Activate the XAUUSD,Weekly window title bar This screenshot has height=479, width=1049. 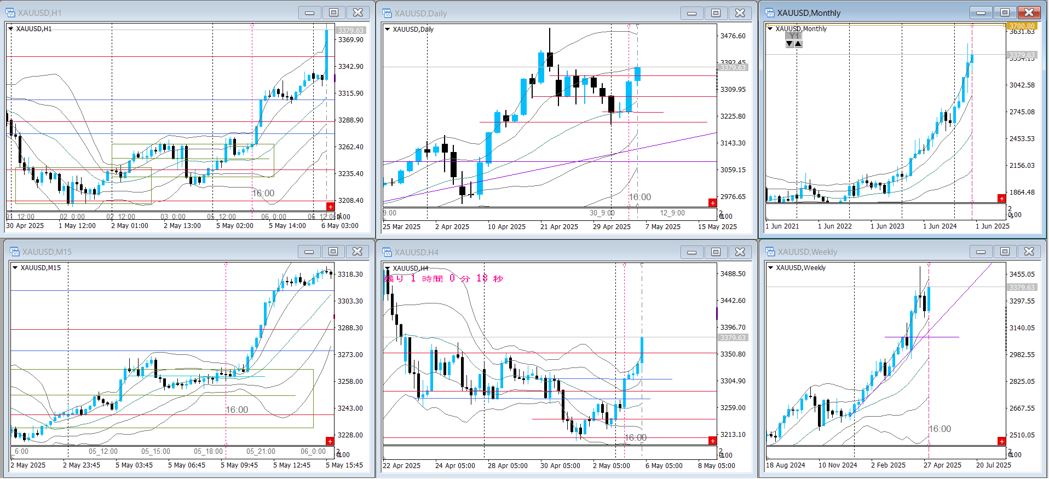pos(865,252)
